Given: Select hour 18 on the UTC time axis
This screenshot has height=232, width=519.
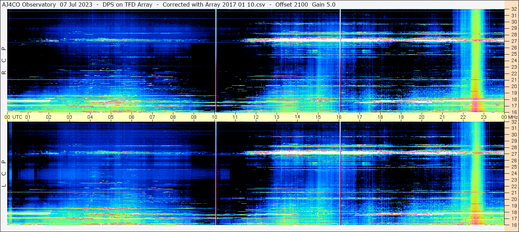Looking at the screenshot, I should point(380,117).
